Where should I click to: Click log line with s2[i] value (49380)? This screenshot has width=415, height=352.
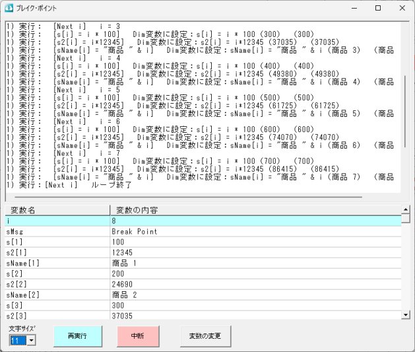click(173, 74)
